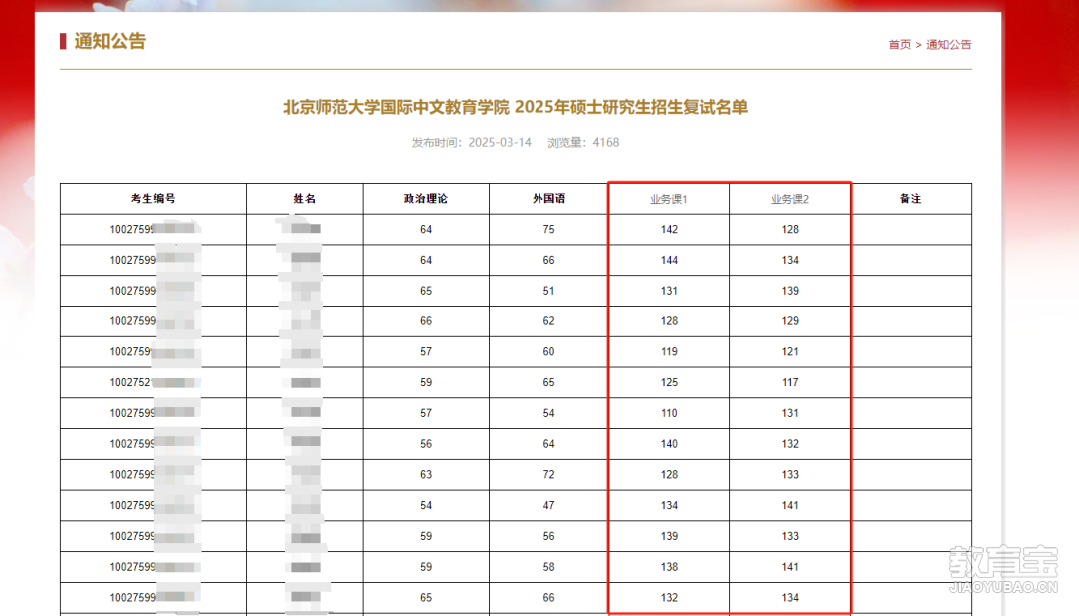Click the 政治理论 score 63
This screenshot has width=1079, height=616.
point(426,475)
